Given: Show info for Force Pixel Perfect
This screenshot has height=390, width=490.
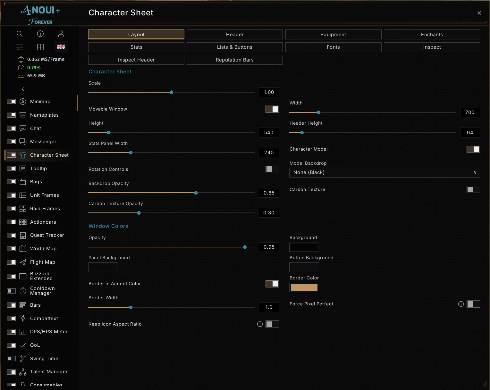Looking at the screenshot, I should coord(461,304).
